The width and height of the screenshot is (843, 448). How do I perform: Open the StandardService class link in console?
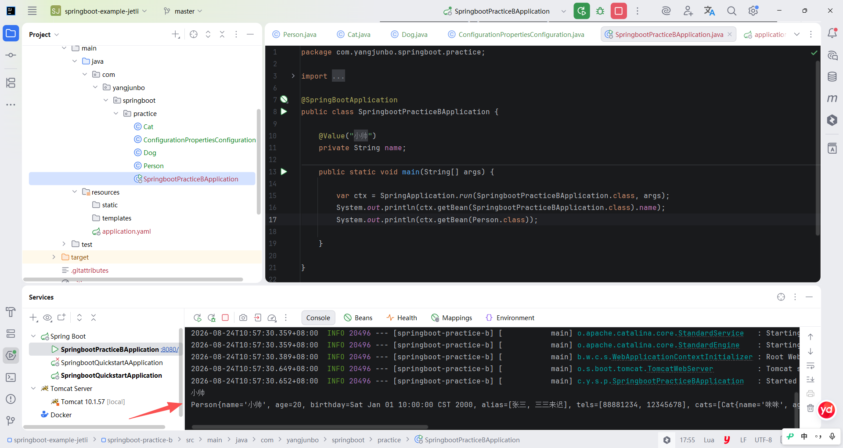pos(711,333)
